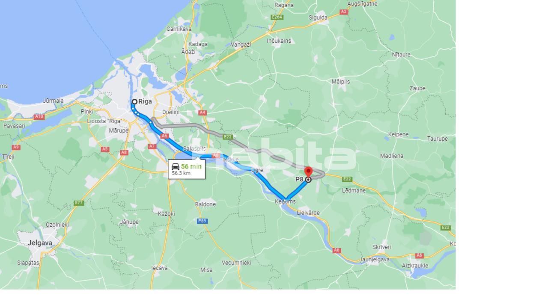The width and height of the screenshot is (548, 308).
Task: Click the Jelgava city label
Action: click(x=40, y=243)
